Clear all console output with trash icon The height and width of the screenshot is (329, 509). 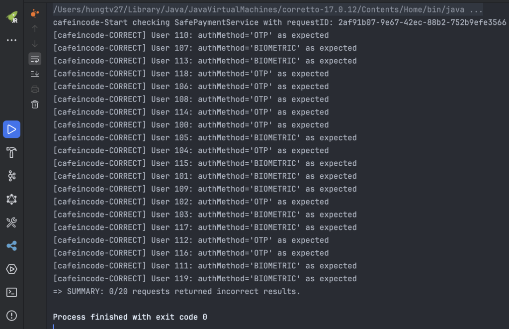point(35,105)
